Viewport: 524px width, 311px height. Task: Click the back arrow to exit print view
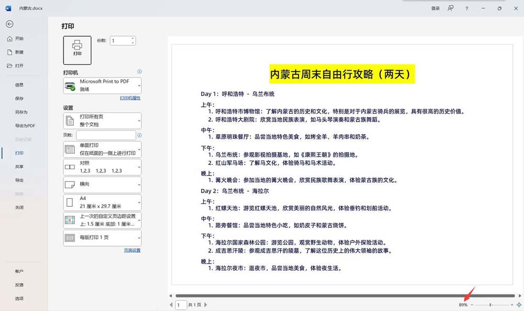pos(9,24)
